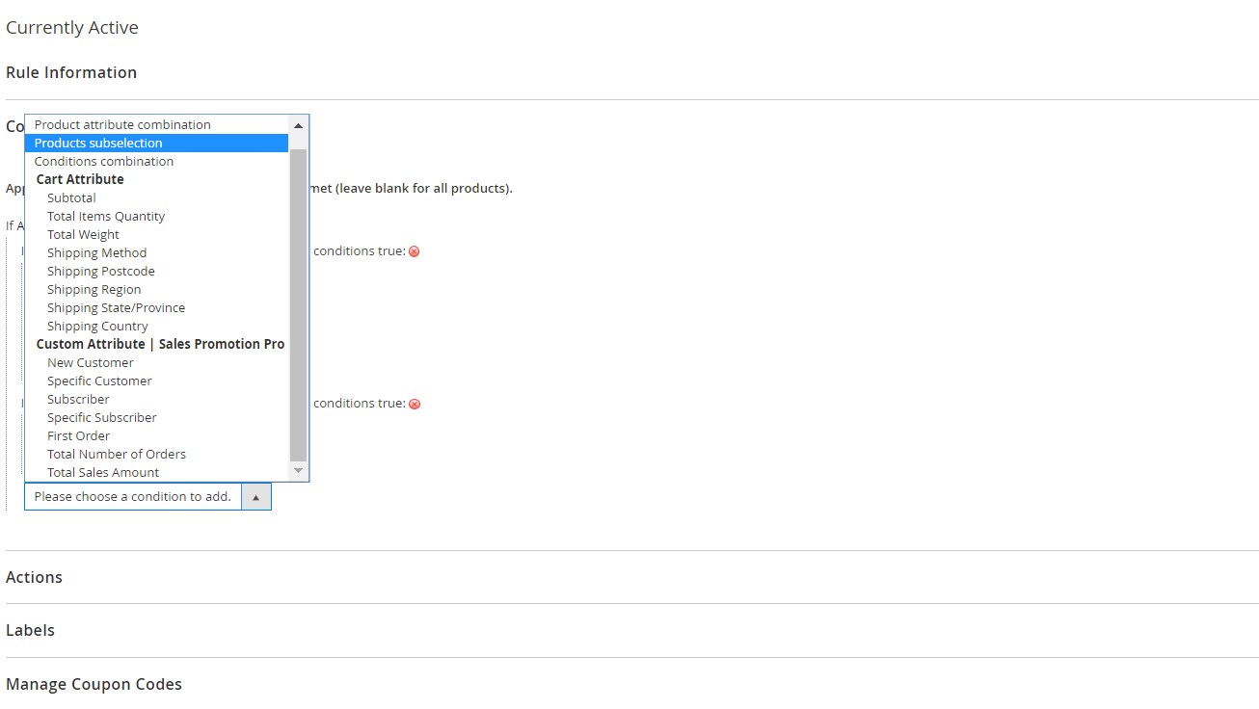This screenshot has height=709, width=1259.
Task: Expand Manage Coupon Codes section
Action: (94, 684)
